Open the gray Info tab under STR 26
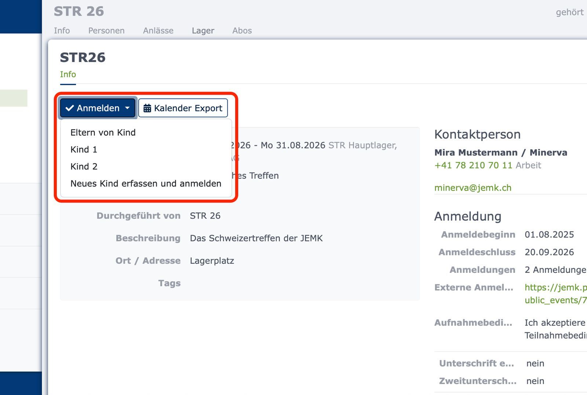 pos(62,31)
